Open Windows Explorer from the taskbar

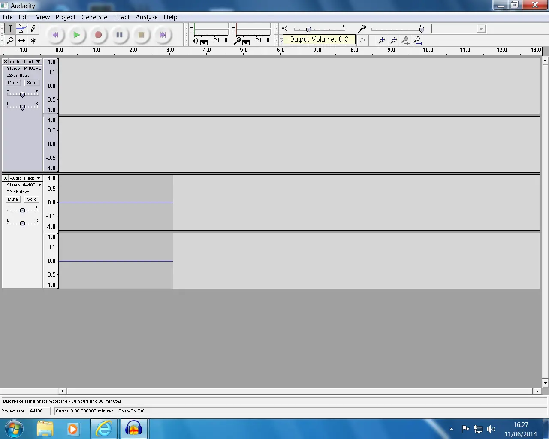pyautogui.click(x=45, y=429)
